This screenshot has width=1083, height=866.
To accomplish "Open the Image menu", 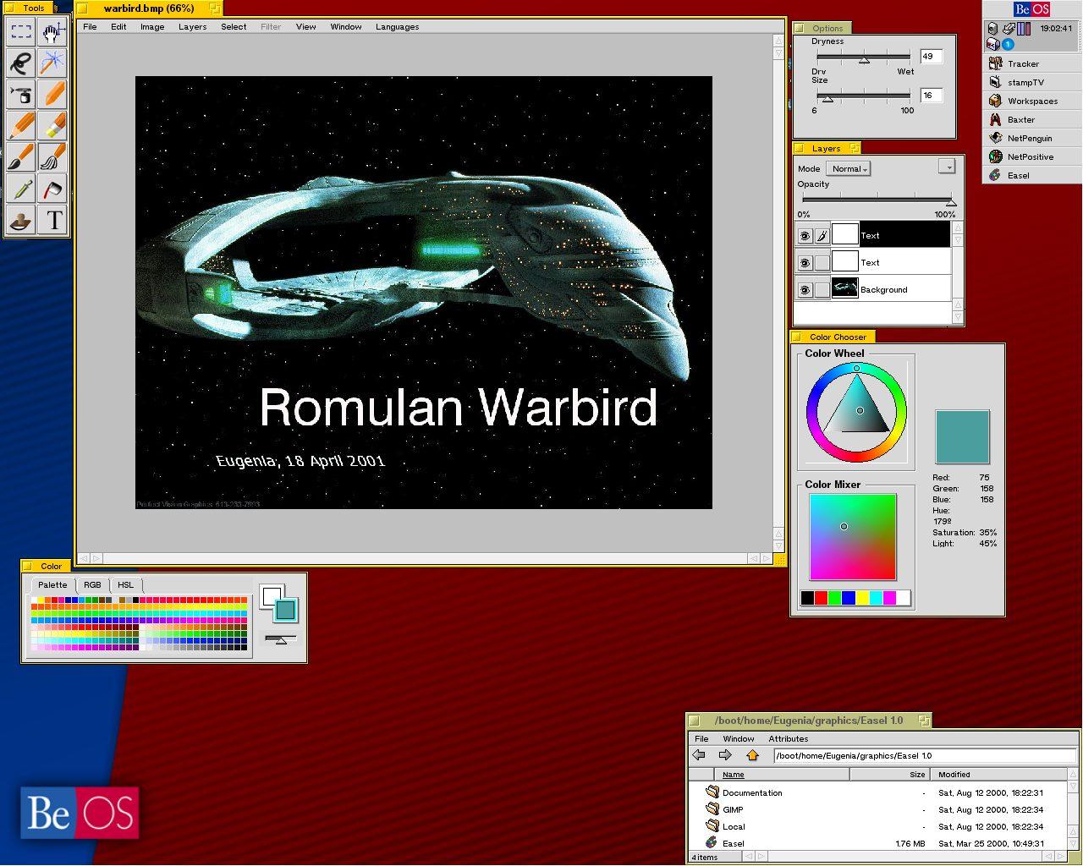I will pyautogui.click(x=152, y=26).
